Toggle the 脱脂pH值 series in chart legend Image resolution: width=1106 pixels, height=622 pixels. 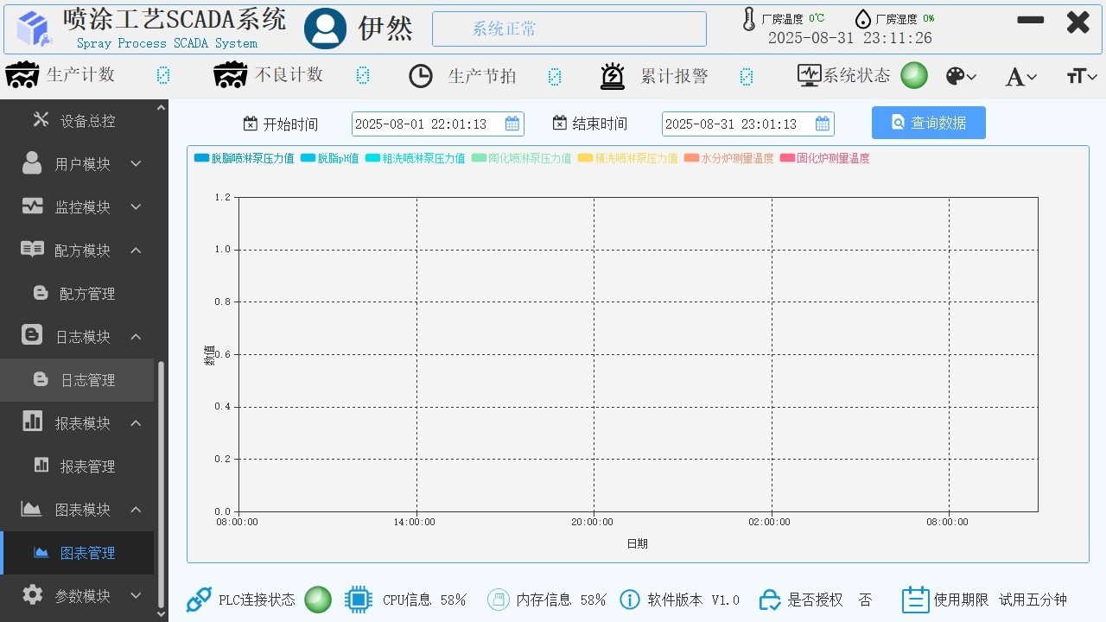pos(337,159)
